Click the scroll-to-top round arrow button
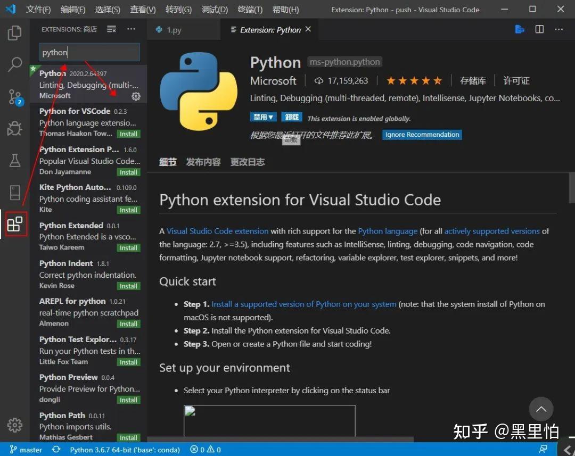Screen dimensions: 575x456 [541, 409]
